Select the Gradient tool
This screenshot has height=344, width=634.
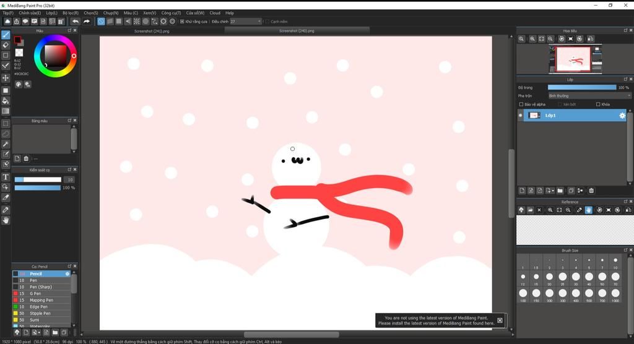coord(6,111)
